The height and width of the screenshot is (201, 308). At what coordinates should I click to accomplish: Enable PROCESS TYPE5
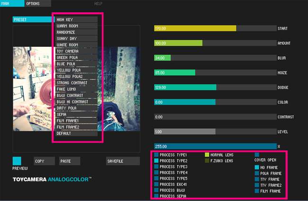pos(156,178)
